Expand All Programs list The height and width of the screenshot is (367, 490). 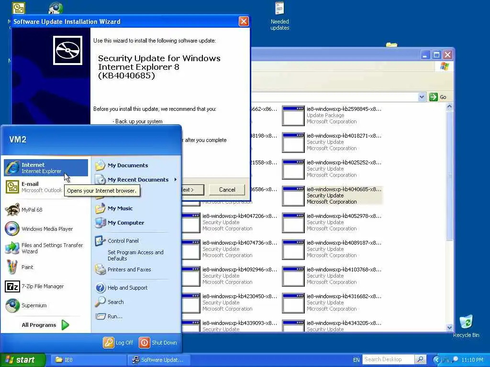(45, 325)
